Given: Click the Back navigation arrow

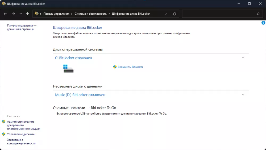Looking at the screenshot, I should (5, 14).
